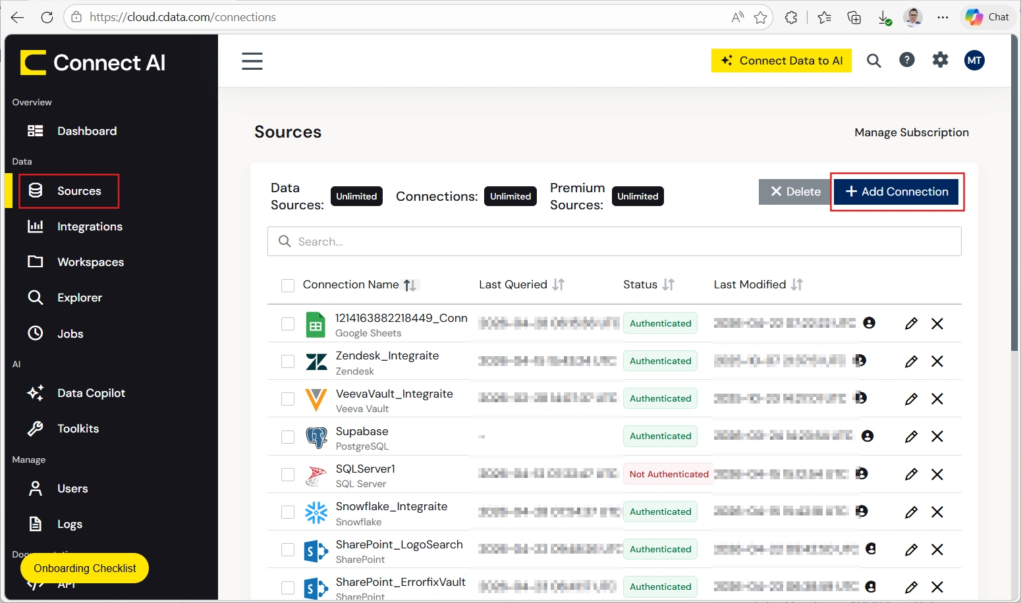Delete the 1214163882218449_Conn connection with X
The height and width of the screenshot is (603, 1021).
coord(937,323)
